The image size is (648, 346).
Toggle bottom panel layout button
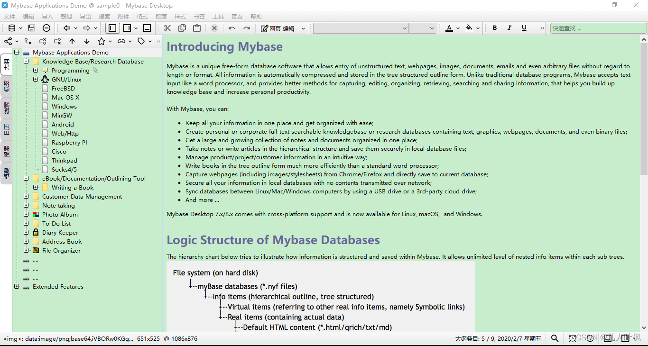coord(147,28)
